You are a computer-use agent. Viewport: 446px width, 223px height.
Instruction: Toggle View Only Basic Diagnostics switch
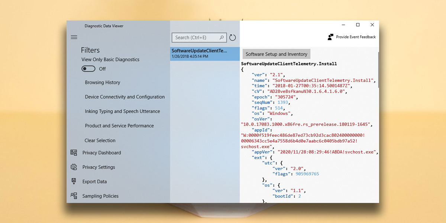(x=88, y=69)
